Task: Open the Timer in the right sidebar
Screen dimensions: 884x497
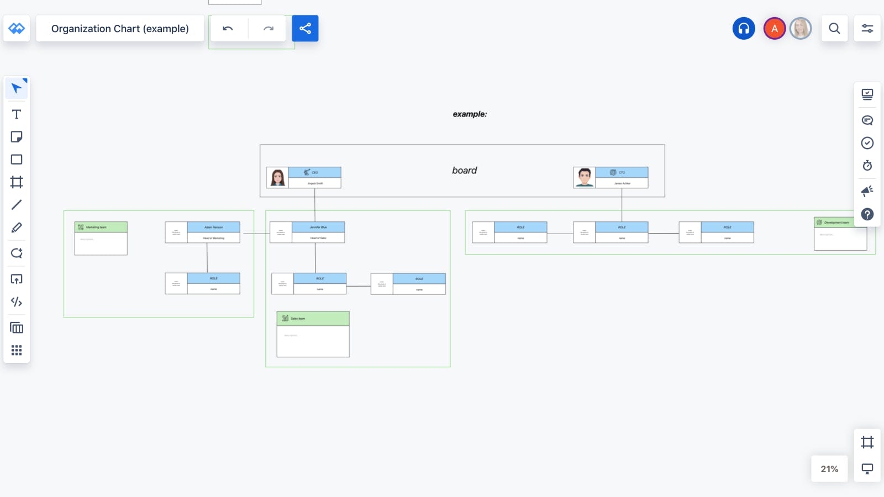Action: 867,165
